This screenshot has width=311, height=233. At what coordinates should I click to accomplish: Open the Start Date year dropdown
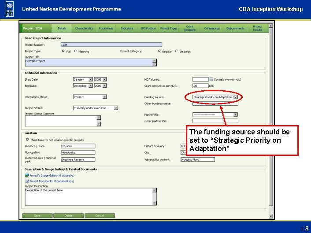point(104,79)
